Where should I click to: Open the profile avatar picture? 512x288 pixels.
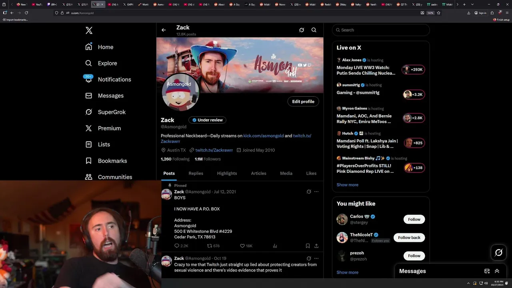tap(180, 92)
